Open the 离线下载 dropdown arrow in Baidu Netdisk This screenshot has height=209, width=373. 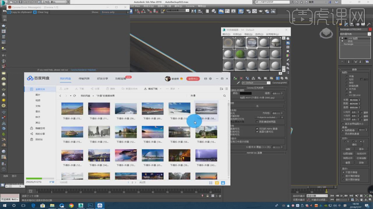coord(161,89)
